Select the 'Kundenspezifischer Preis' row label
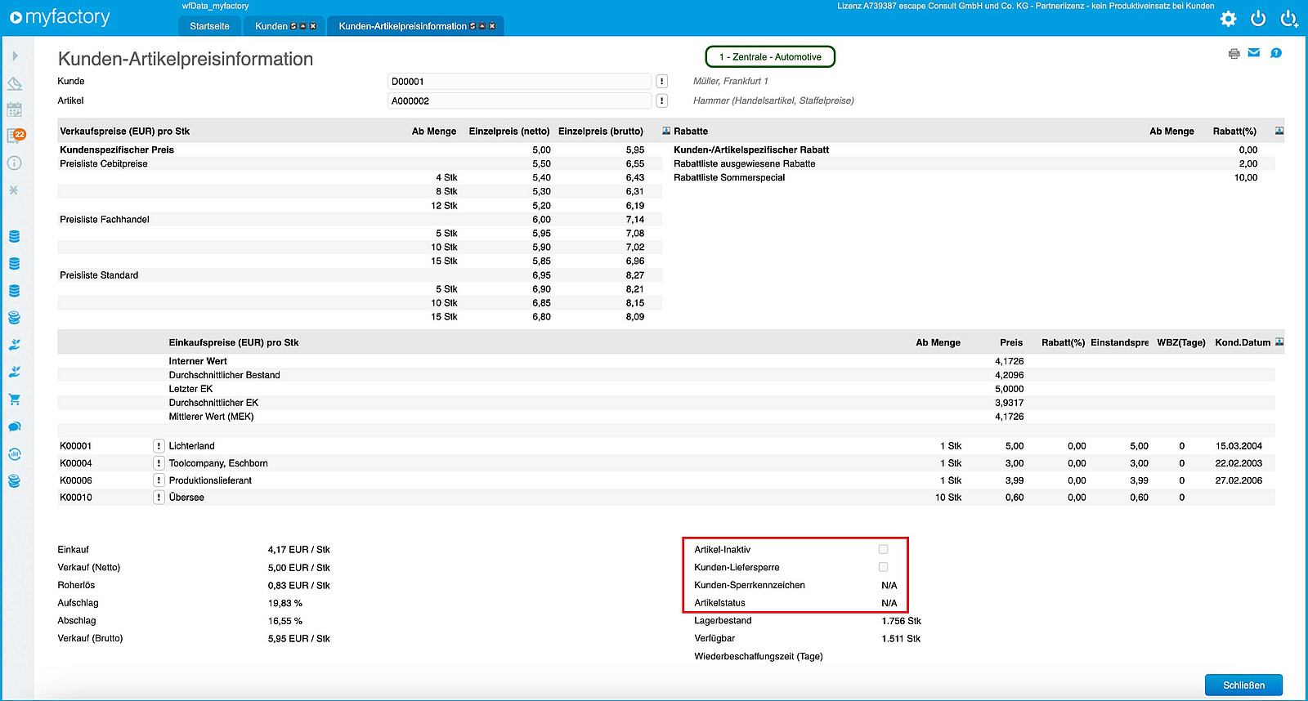This screenshot has height=701, width=1308. tap(117, 150)
